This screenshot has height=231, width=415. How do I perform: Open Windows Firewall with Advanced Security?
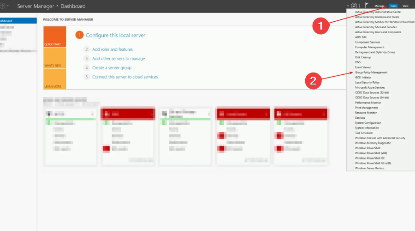click(380, 138)
